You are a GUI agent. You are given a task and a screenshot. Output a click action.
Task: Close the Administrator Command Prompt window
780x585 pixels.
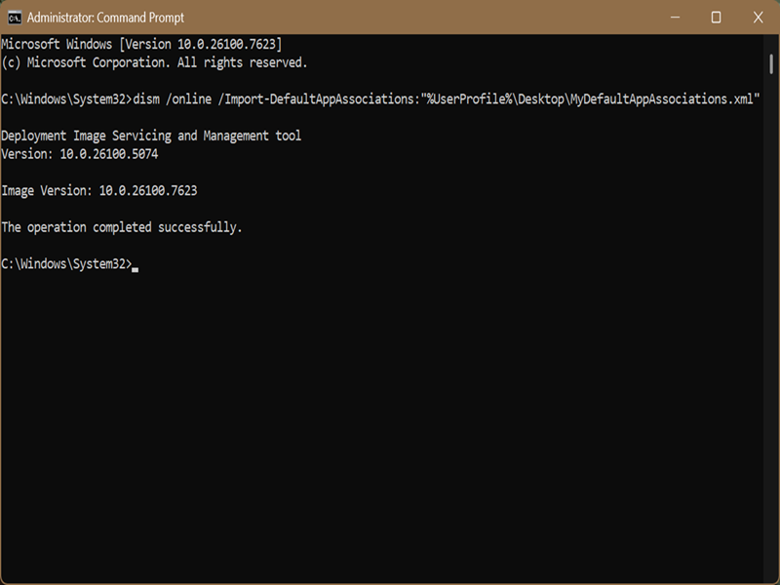[759, 18]
